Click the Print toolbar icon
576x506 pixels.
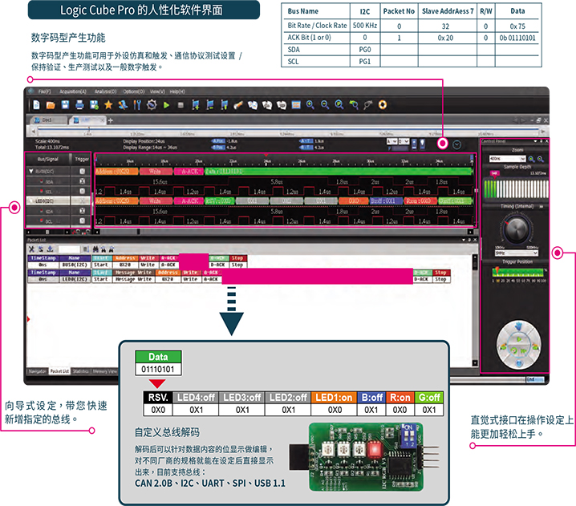[x=79, y=105]
